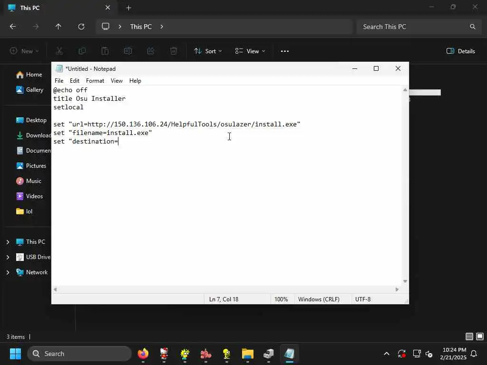Viewport: 487px width, 365px height.
Task: Open Notepad's Format menu
Action: point(95,81)
